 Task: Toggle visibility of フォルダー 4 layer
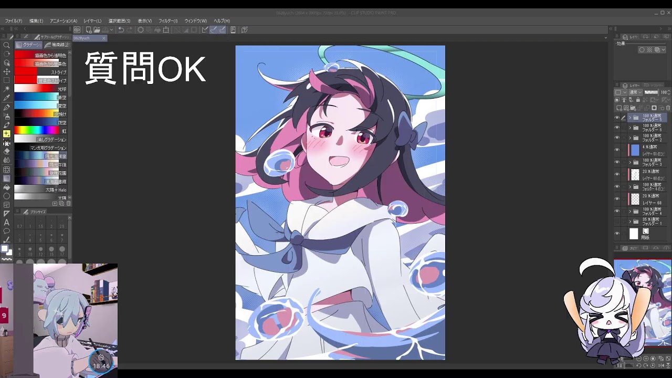[x=617, y=211]
